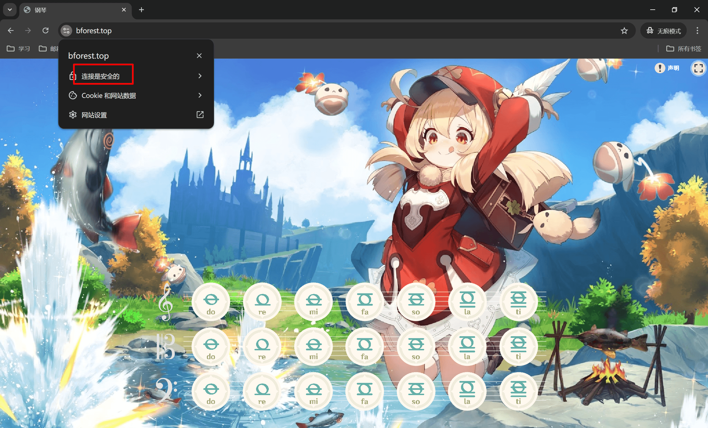Image resolution: width=708 pixels, height=428 pixels.
Task: Open Cookie 和网站数据 settings
Action: point(136,95)
